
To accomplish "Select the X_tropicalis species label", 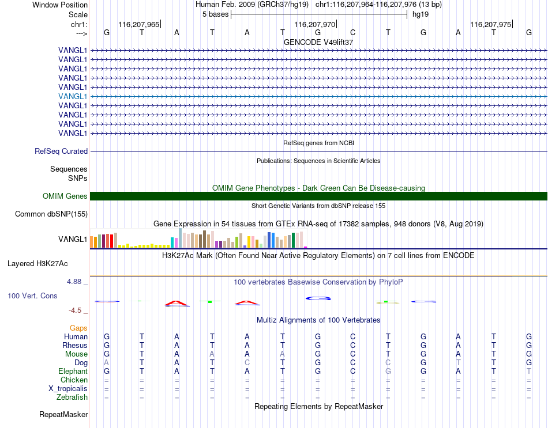I will click(x=68, y=389).
